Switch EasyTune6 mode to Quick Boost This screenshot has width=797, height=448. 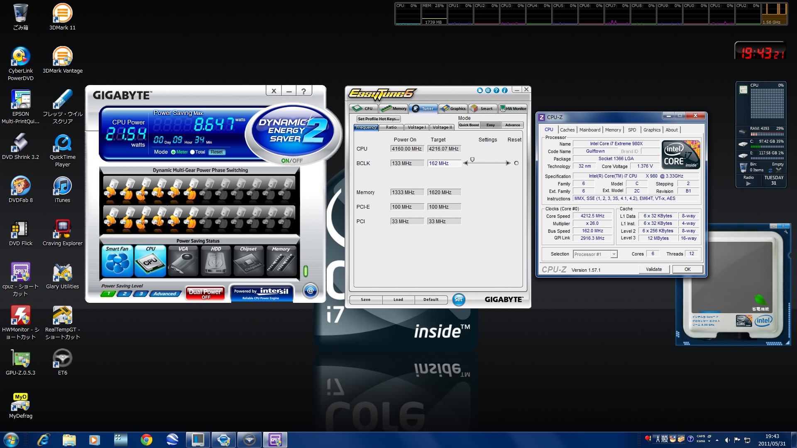469,125
